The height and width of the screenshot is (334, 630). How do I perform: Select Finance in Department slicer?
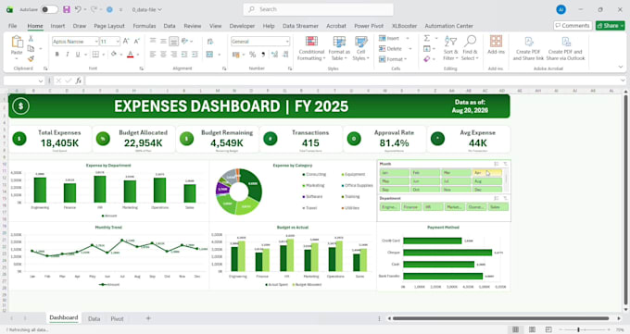[x=411, y=207]
